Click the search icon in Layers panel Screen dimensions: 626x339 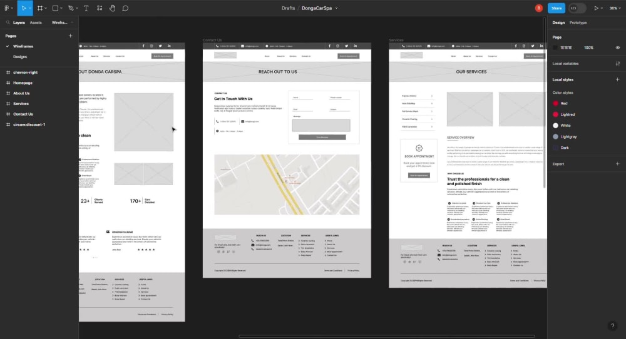point(8,23)
